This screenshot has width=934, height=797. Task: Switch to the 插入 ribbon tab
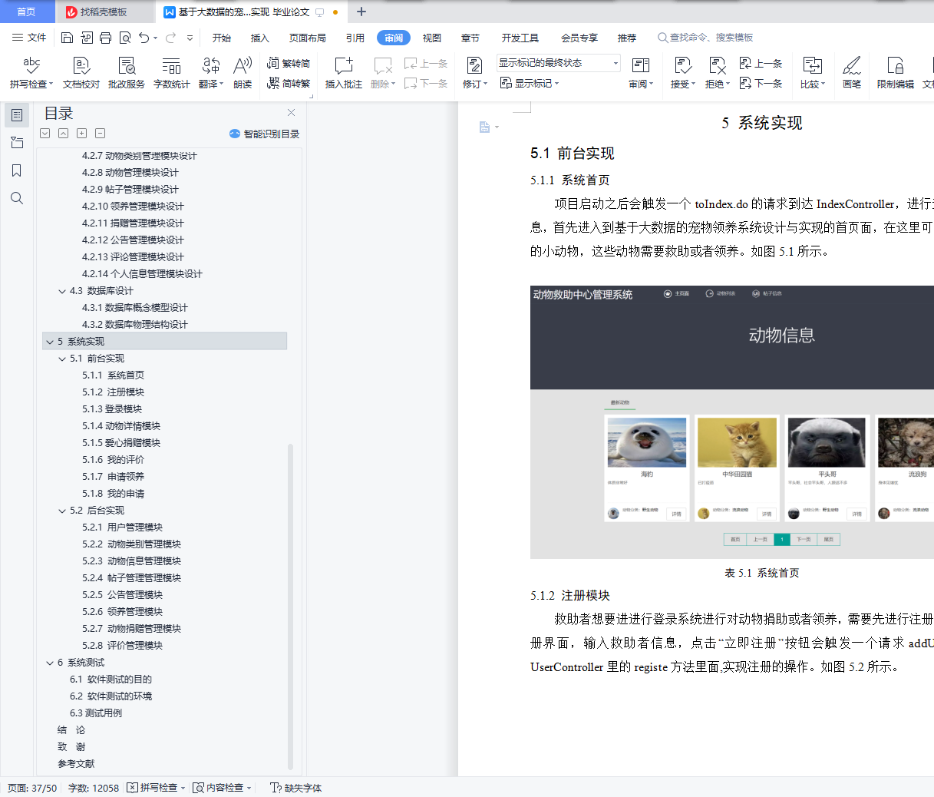click(260, 38)
